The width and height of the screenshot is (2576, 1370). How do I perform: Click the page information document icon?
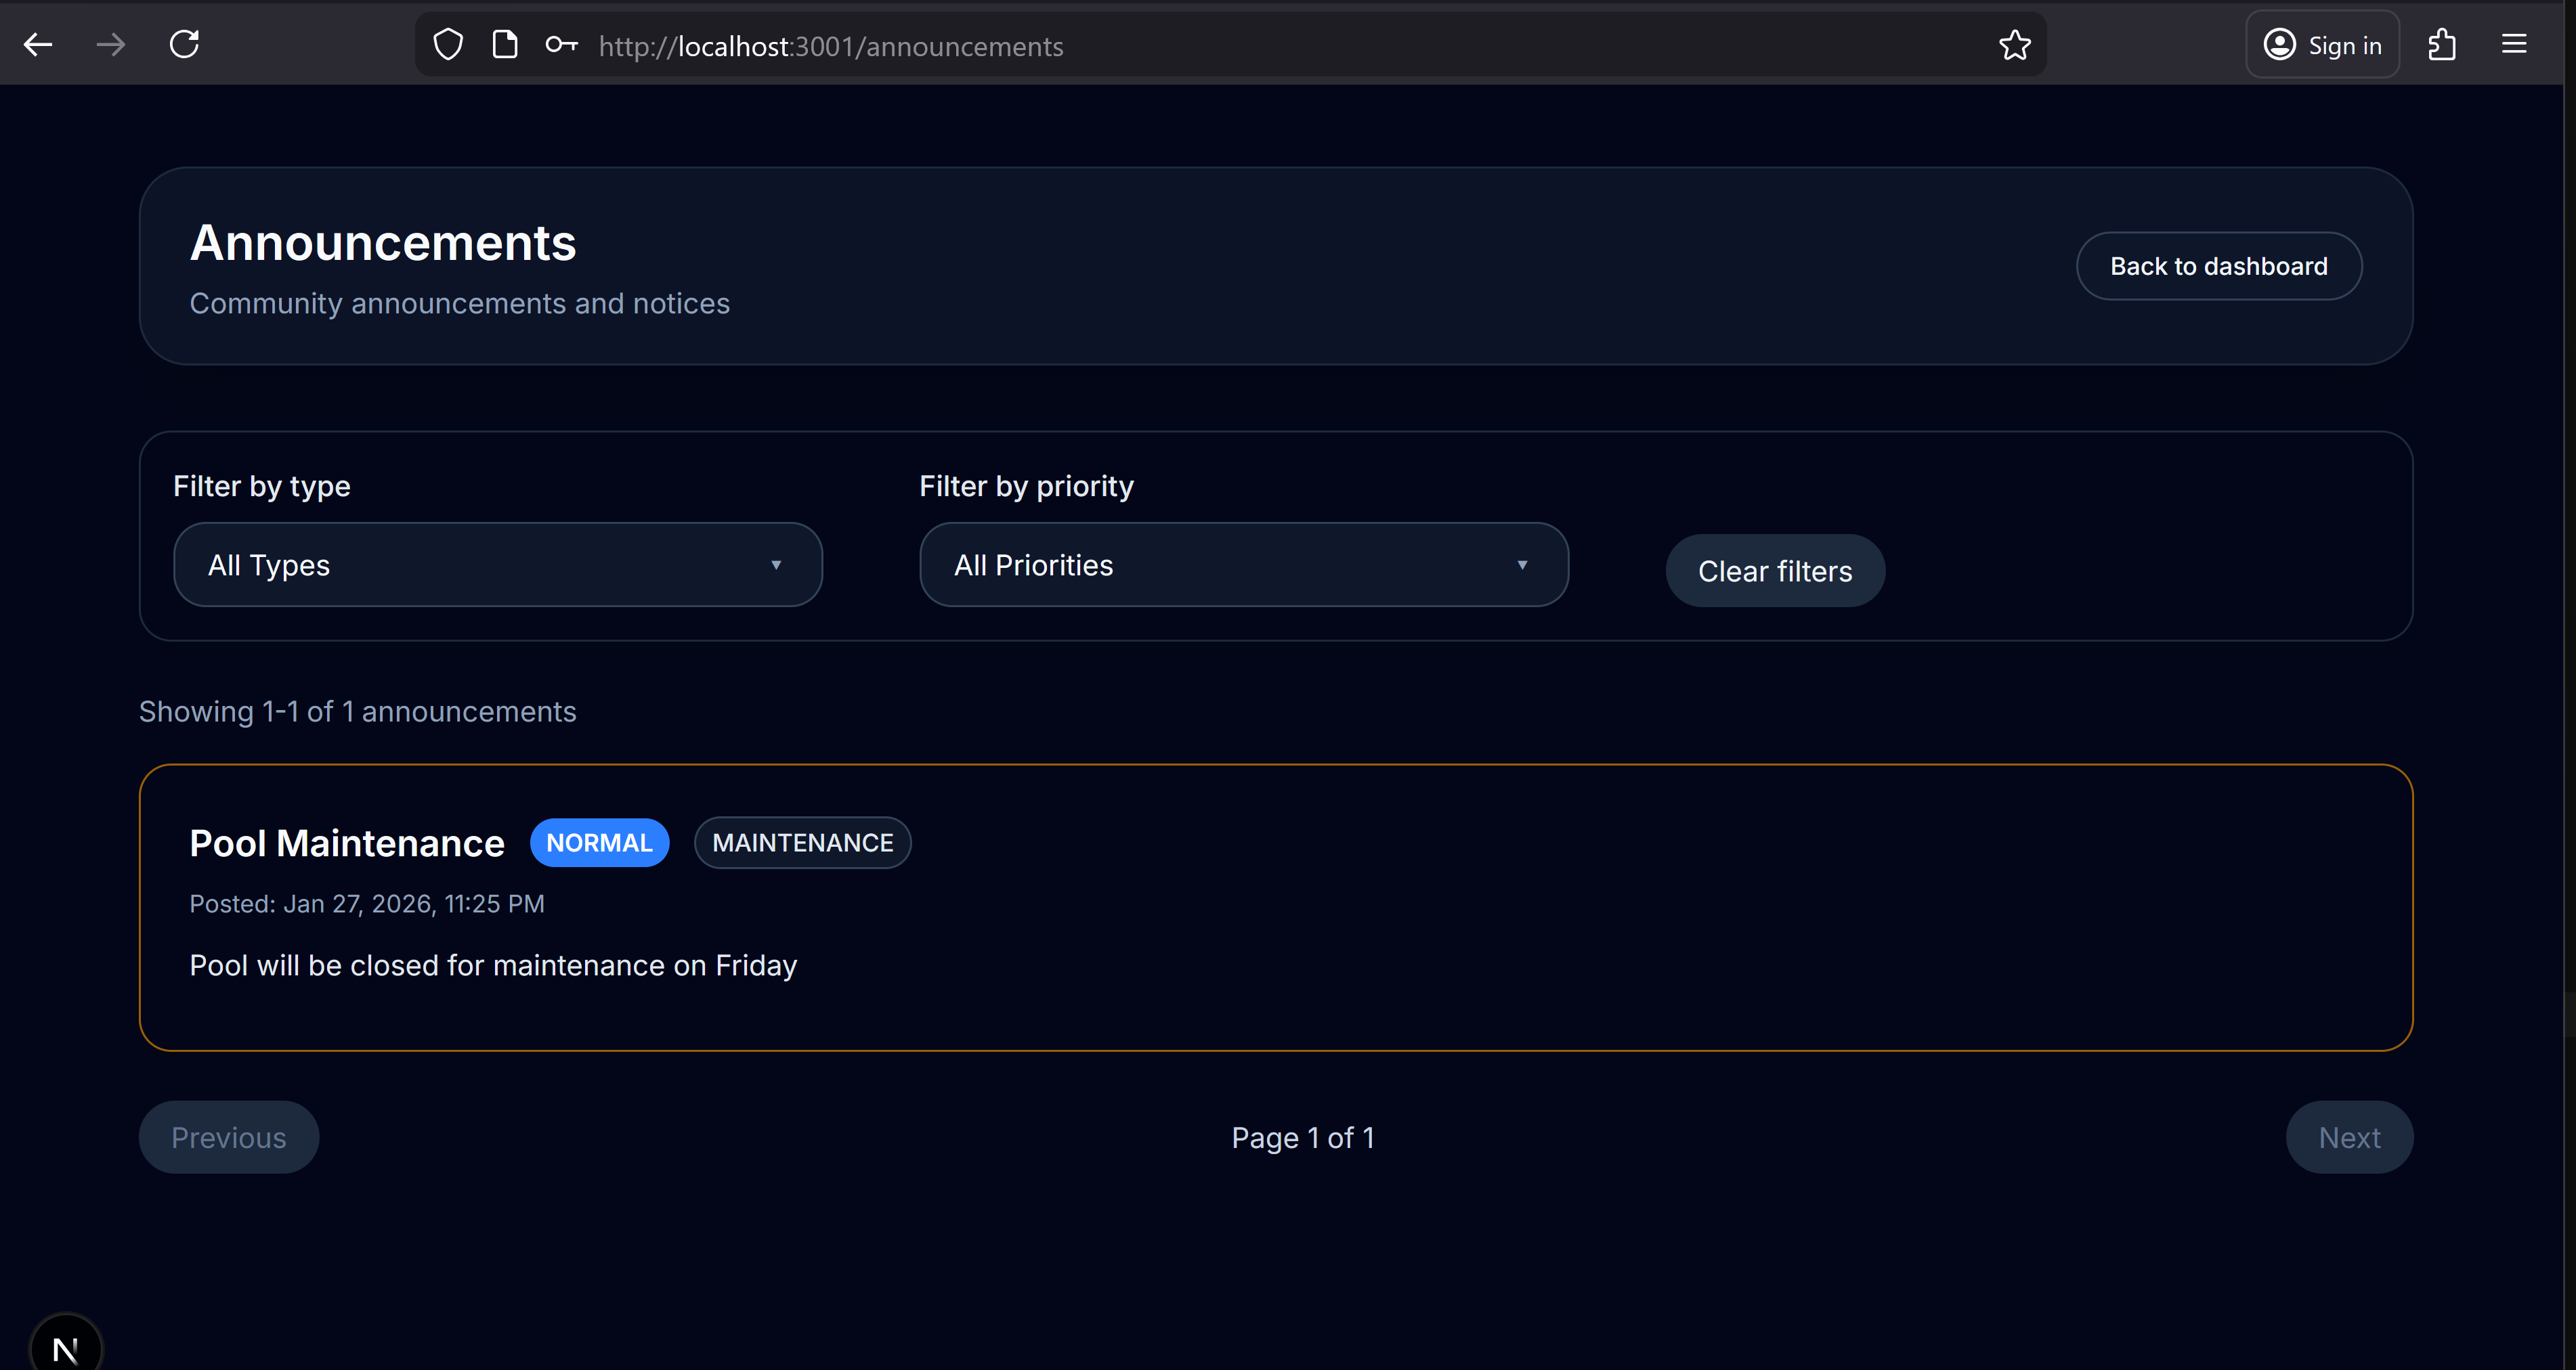[x=505, y=44]
